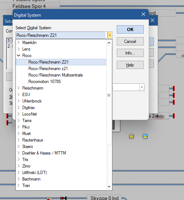
Task: Close the Digital System dialog
Action: (x=143, y=14)
